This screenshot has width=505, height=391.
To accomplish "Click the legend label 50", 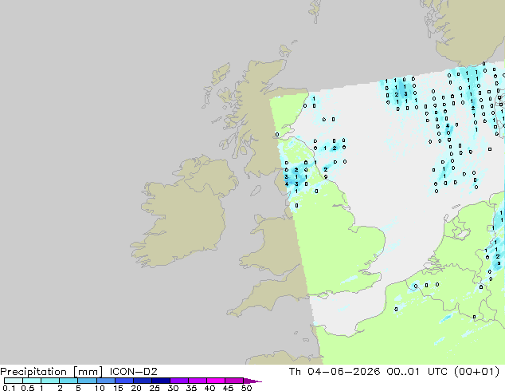I will [x=246, y=388].
